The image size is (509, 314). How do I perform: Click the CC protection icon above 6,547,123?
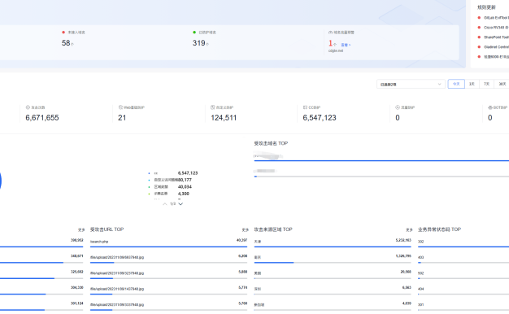[x=305, y=107]
